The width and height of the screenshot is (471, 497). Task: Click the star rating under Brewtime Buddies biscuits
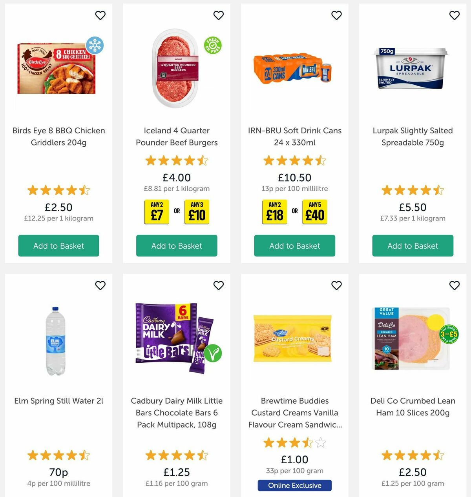tap(294, 442)
